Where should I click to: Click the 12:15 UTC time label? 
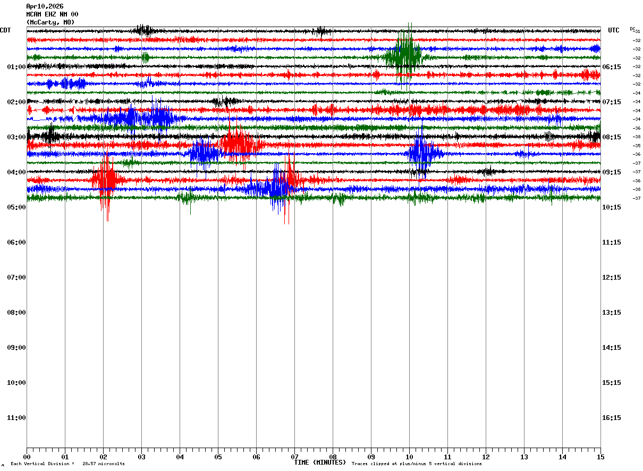[x=611, y=277]
